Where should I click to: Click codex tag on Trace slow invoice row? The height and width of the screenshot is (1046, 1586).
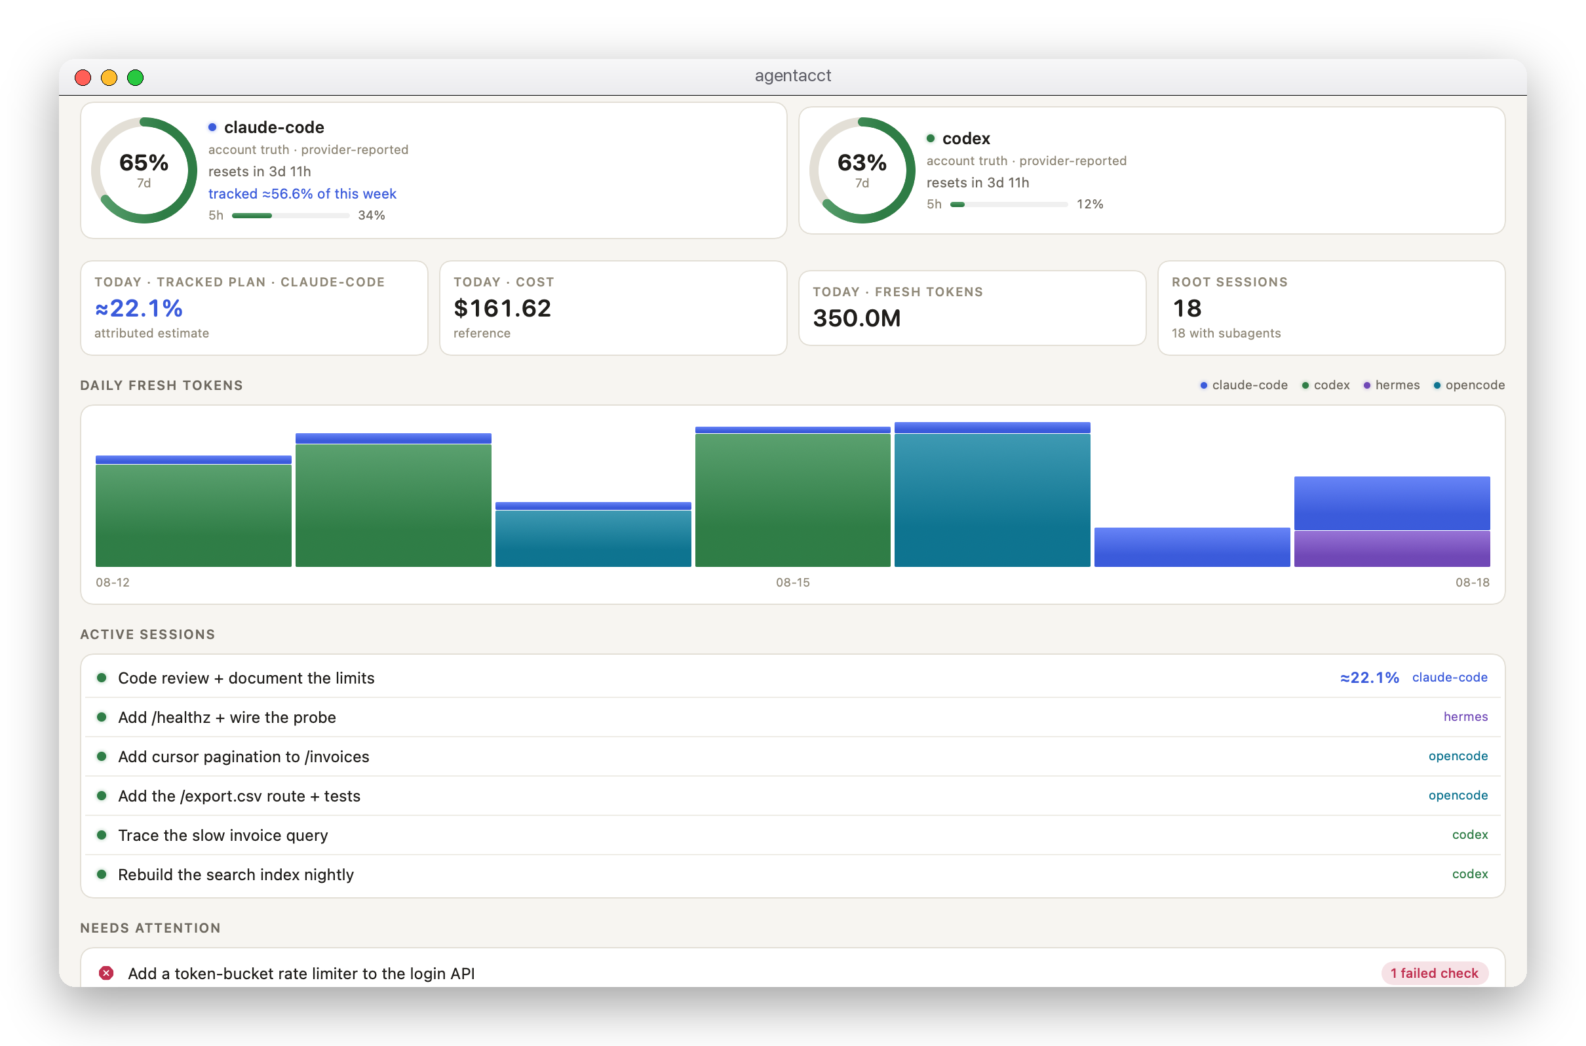1470,834
